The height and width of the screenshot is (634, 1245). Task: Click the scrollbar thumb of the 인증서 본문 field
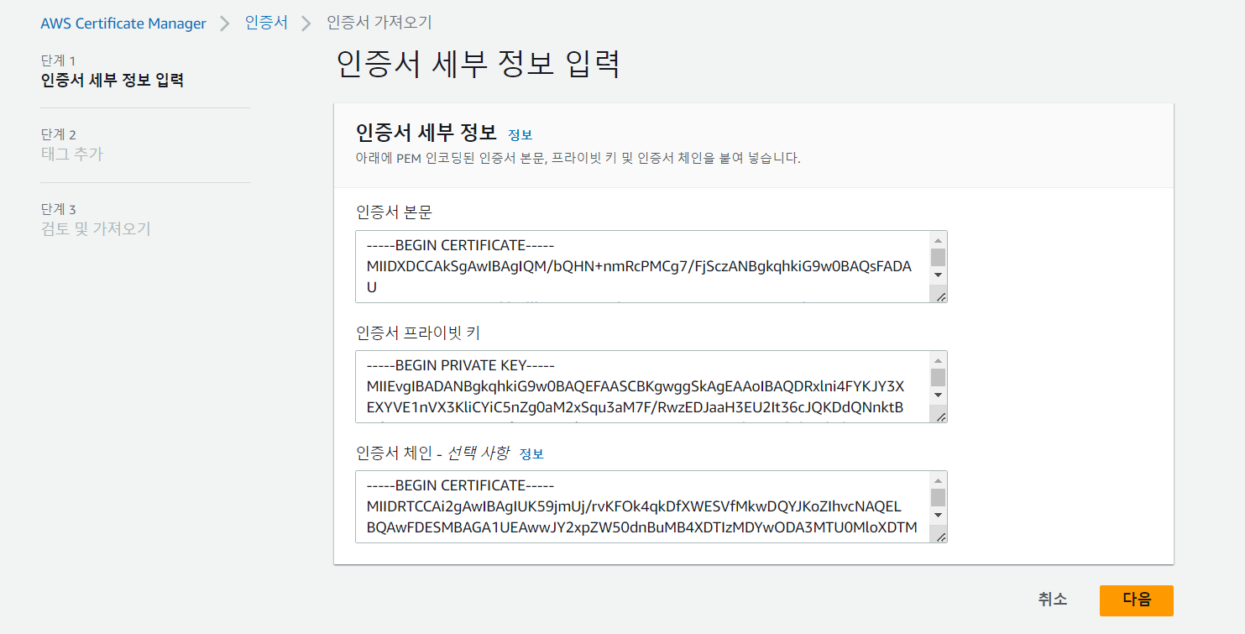(939, 257)
